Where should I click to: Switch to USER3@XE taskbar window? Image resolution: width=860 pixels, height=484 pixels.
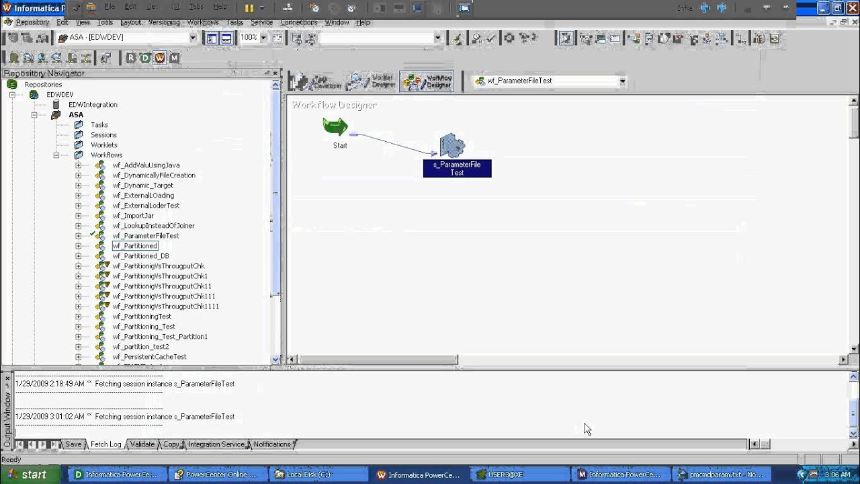click(x=520, y=475)
